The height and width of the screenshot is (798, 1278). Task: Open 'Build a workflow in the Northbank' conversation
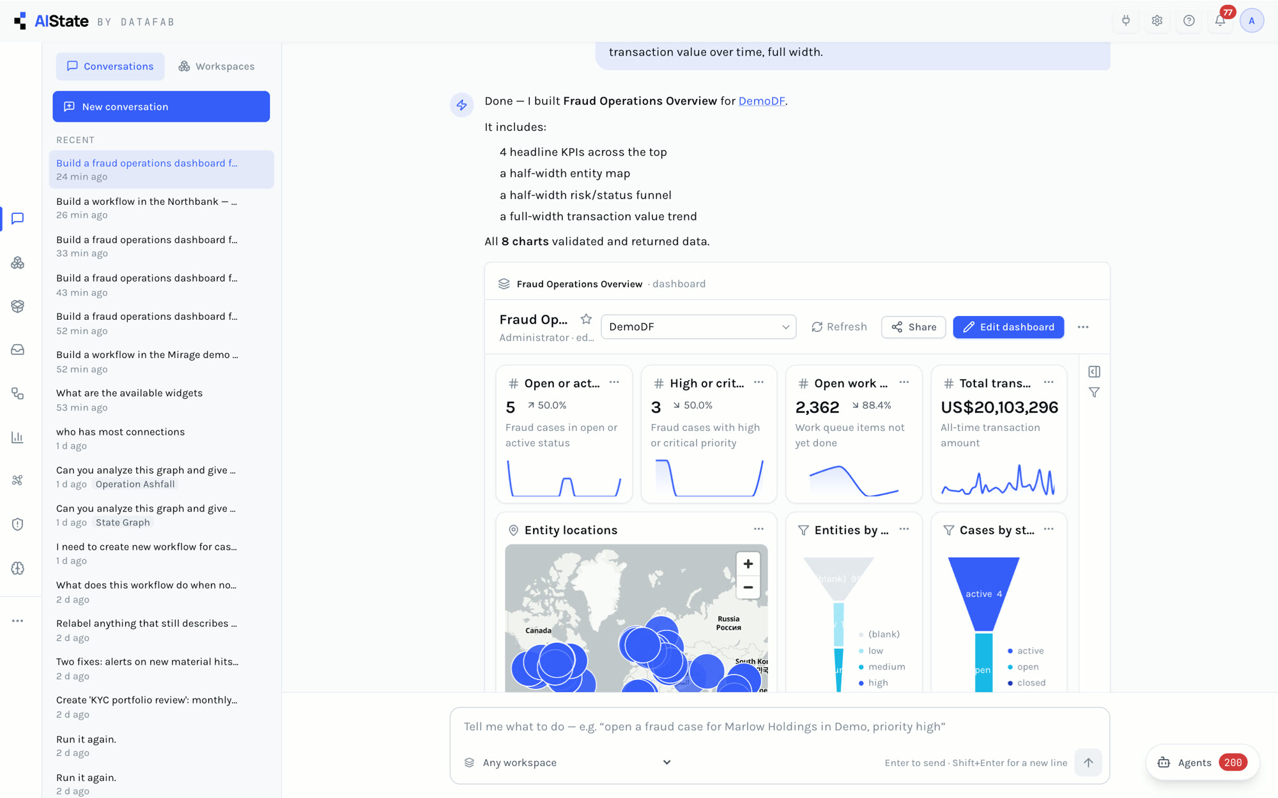click(161, 207)
